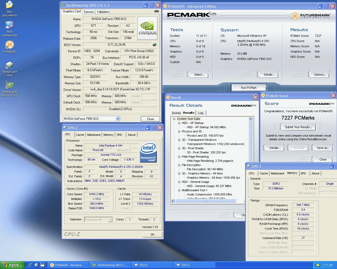Open the Mainboard tab in left CPU-Z window

pyautogui.click(x=94, y=135)
